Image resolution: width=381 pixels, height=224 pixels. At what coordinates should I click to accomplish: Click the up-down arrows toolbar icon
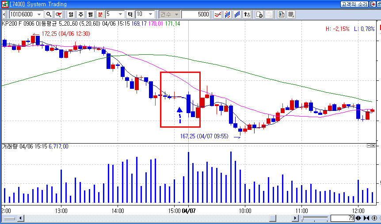(247, 15)
